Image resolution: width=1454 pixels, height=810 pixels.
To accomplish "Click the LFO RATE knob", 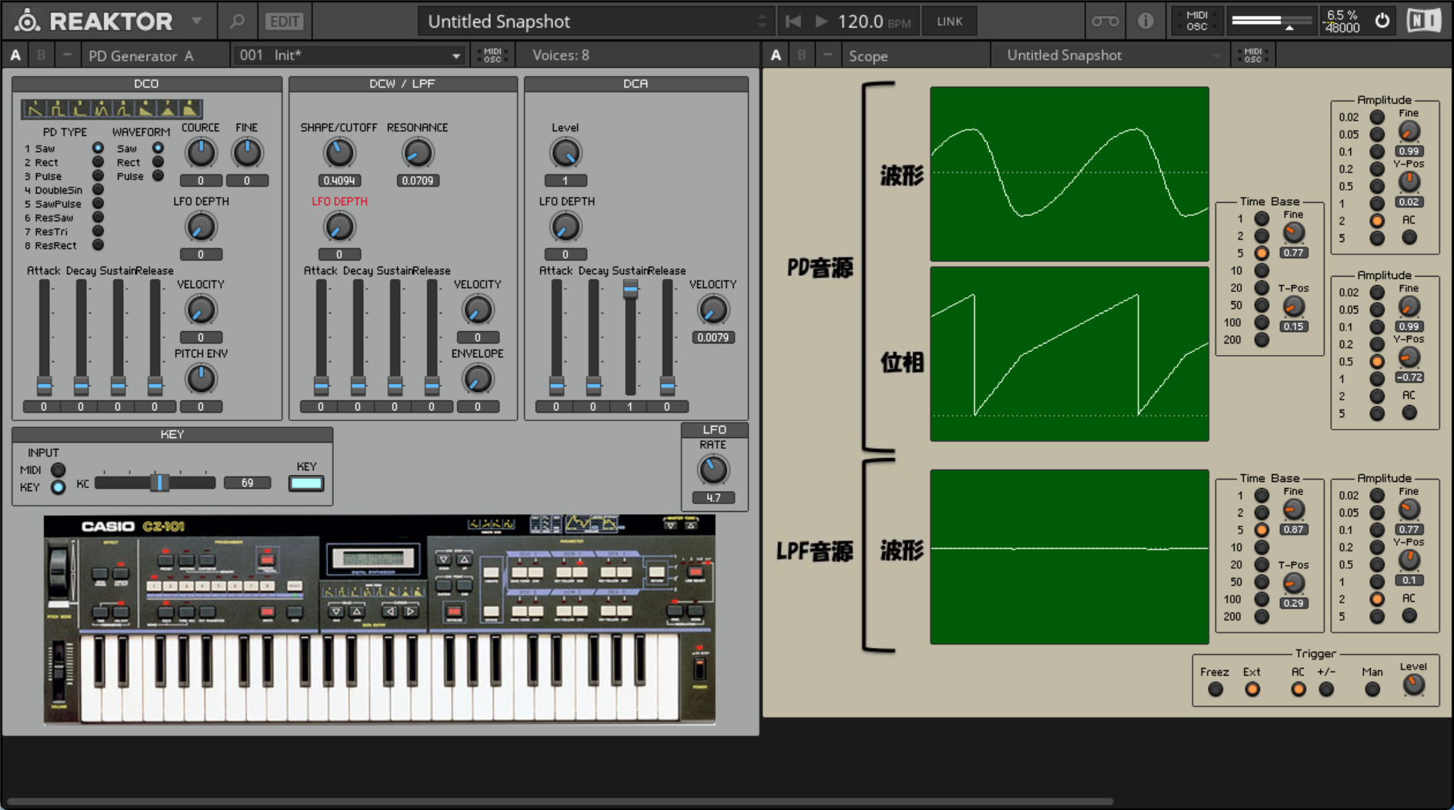I will 712,470.
